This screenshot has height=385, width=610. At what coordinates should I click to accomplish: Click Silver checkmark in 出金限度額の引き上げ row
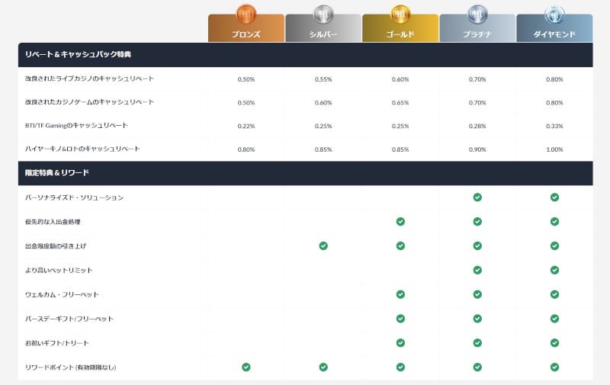tap(323, 245)
